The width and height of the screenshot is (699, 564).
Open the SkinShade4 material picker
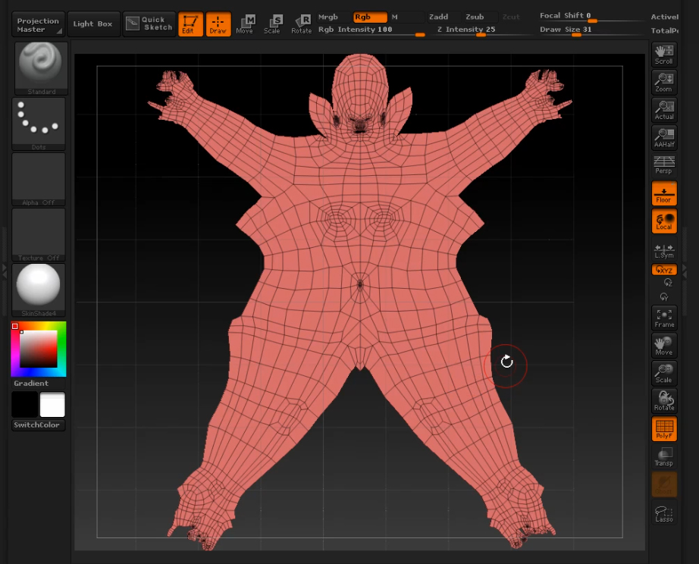pos(39,289)
